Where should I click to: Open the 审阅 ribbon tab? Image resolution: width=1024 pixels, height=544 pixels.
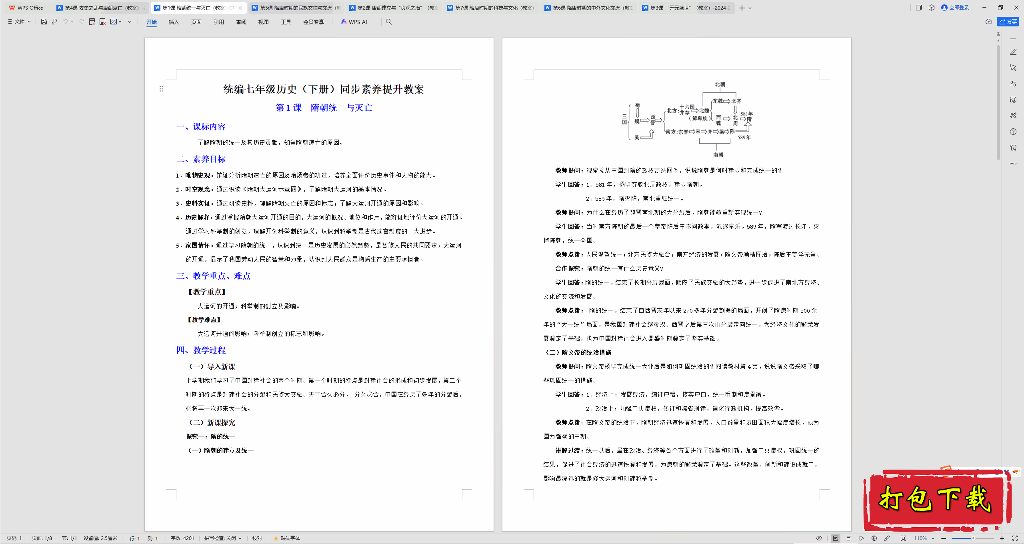pyautogui.click(x=241, y=22)
